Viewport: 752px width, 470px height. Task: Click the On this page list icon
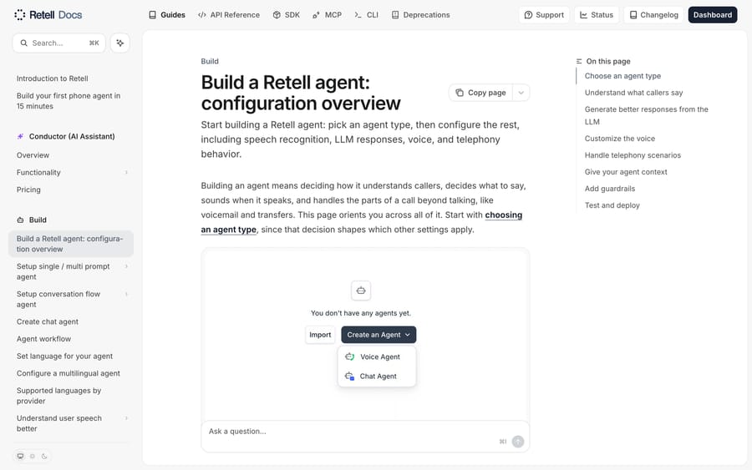pos(579,61)
